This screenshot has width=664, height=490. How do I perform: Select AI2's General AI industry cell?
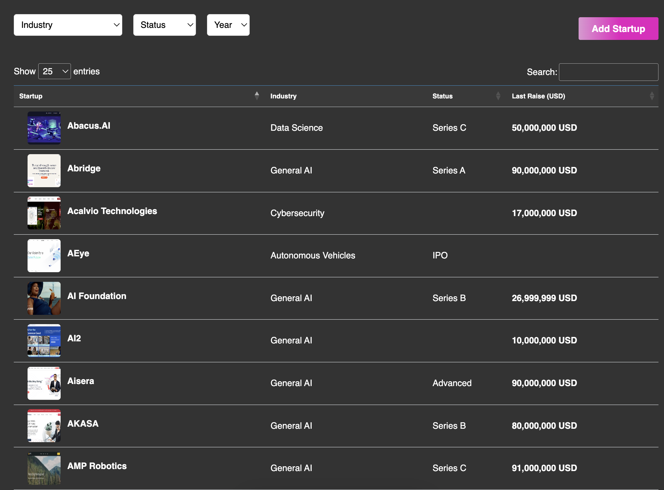291,340
